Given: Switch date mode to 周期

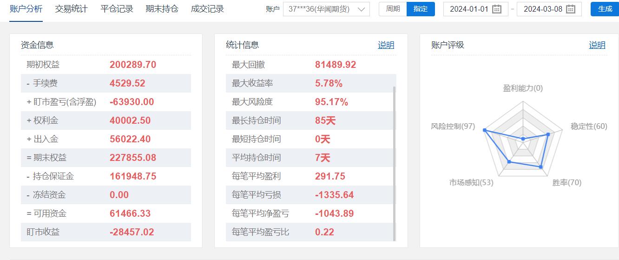Looking at the screenshot, I should pos(393,9).
